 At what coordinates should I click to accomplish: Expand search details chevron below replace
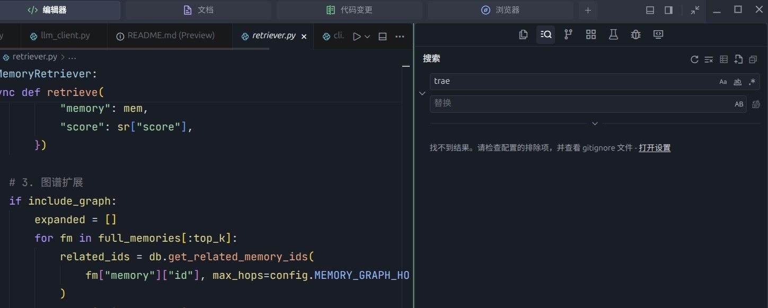595,124
